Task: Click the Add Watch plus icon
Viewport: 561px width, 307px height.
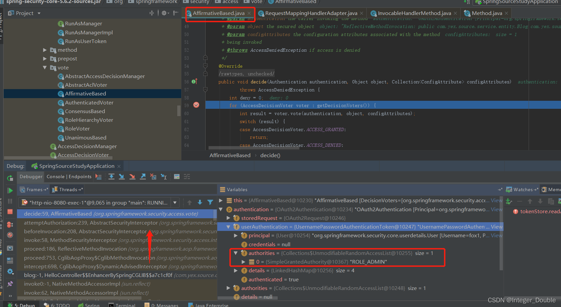Action: 509,201
